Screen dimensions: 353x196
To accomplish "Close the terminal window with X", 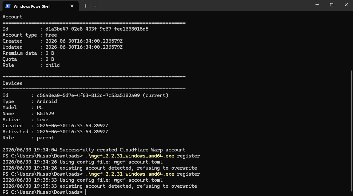I will point(346,5).
